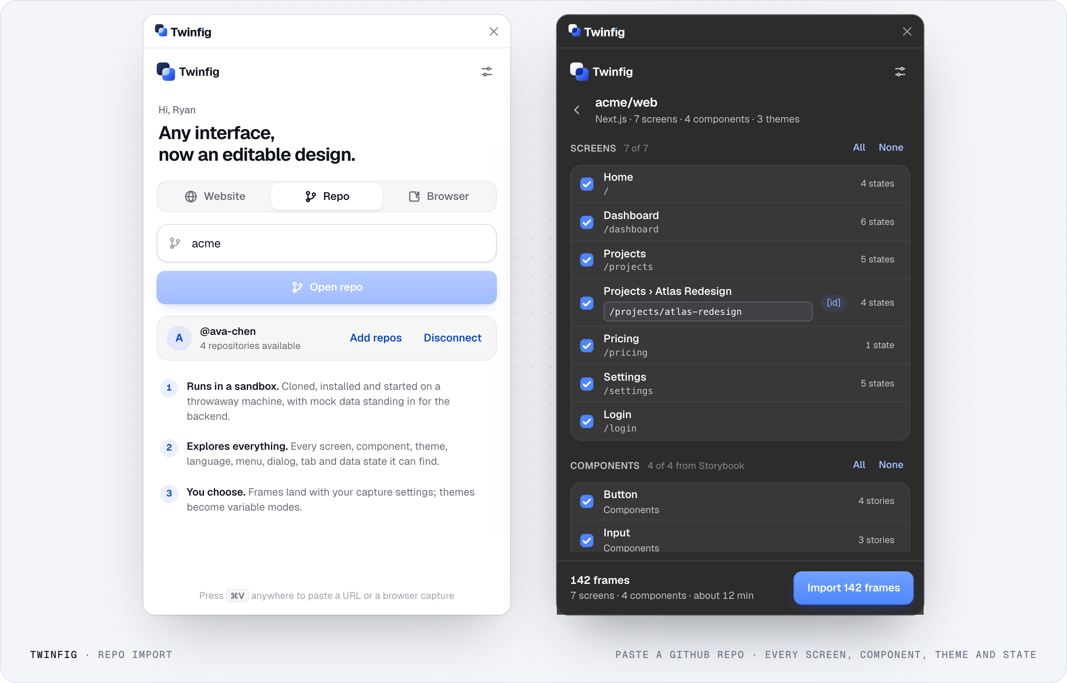Viewport: 1067px width, 683px height.
Task: Click the '6 states' label on Dashboard row
Action: point(877,222)
